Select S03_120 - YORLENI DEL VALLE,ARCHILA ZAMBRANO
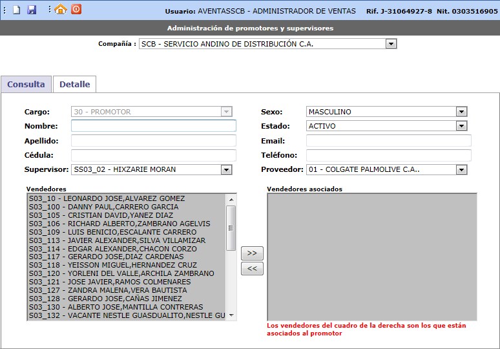The image size is (500, 349). click(127, 273)
